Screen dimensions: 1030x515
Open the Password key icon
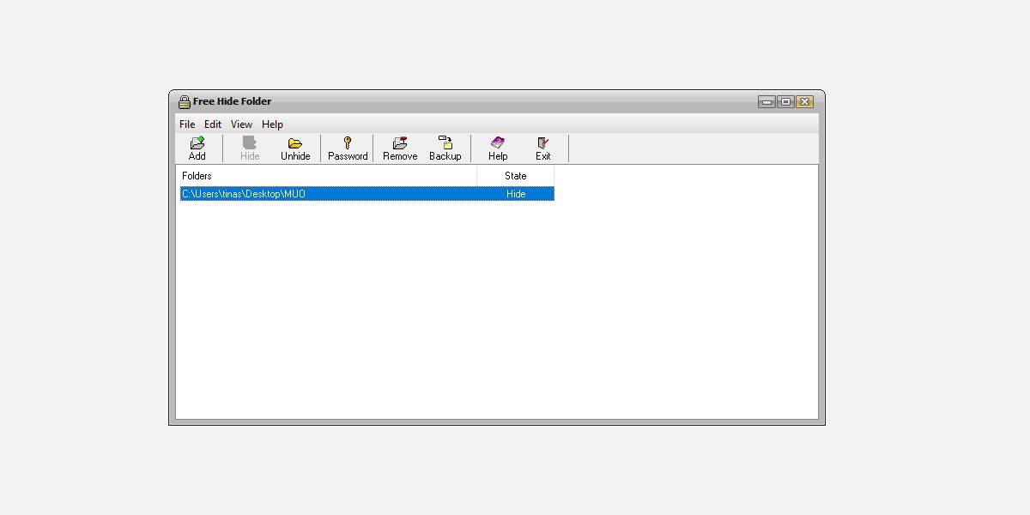click(348, 142)
